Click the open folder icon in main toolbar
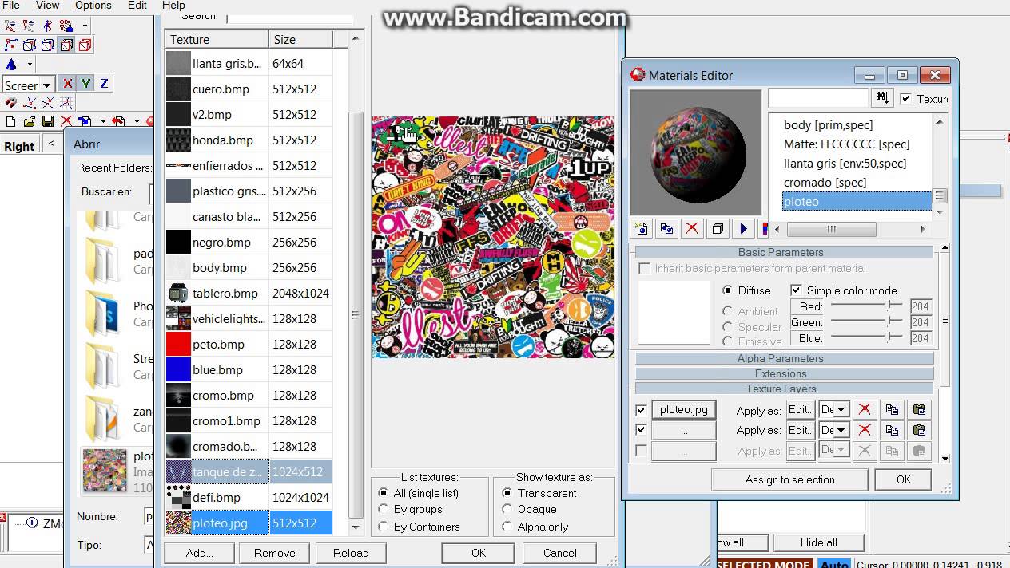 30,122
